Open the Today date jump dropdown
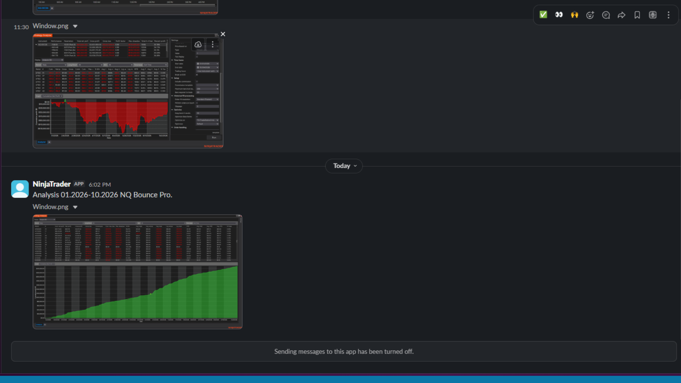The height and width of the screenshot is (383, 681). point(344,166)
